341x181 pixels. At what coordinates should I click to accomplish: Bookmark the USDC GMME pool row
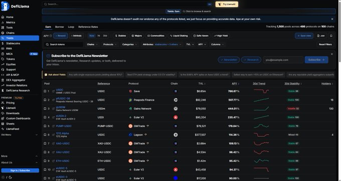tap(45, 91)
